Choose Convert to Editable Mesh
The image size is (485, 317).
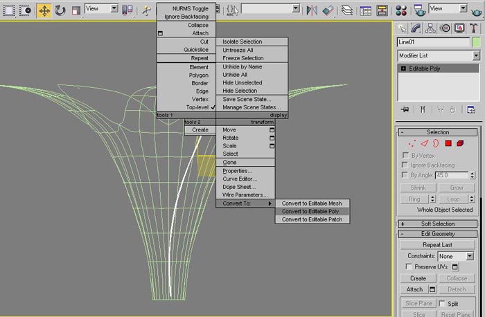[x=312, y=203]
